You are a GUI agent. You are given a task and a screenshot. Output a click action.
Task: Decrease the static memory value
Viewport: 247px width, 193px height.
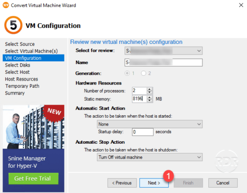click(x=150, y=100)
